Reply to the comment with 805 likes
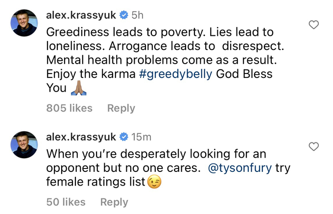333x214 pixels. click(121, 108)
